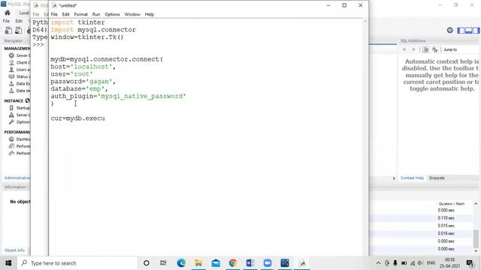
Task: Place cursor after cur=mydb.execu line
Action: point(105,118)
